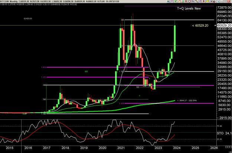
Task: Select the diagonal trend line tool
Action: pyautogui.click(x=196, y=1)
